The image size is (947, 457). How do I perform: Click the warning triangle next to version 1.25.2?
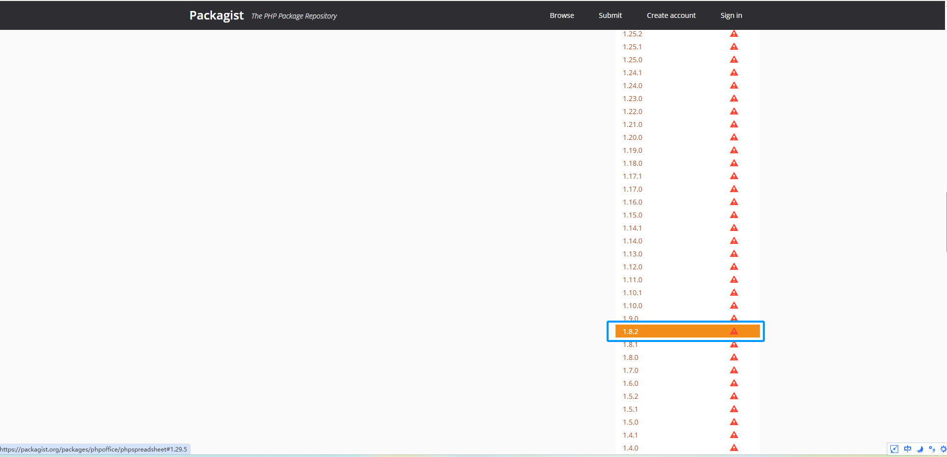click(735, 34)
